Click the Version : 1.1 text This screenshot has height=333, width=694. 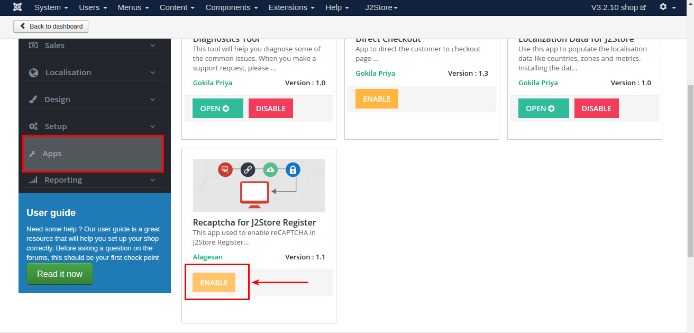305,257
